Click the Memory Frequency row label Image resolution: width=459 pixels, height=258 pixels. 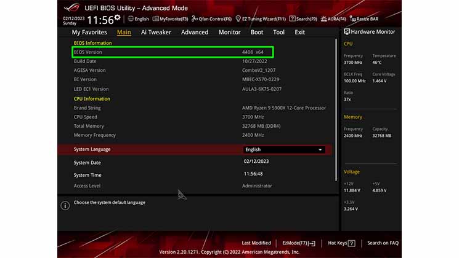[94, 135]
